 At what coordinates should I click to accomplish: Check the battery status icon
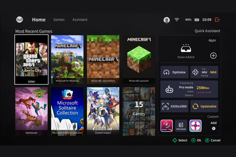click(x=197, y=20)
